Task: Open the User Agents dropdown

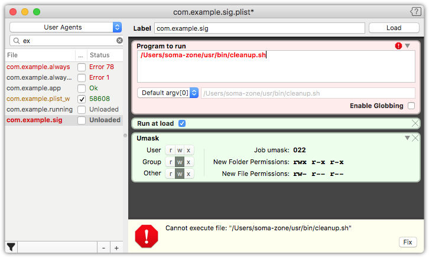Action: point(66,27)
